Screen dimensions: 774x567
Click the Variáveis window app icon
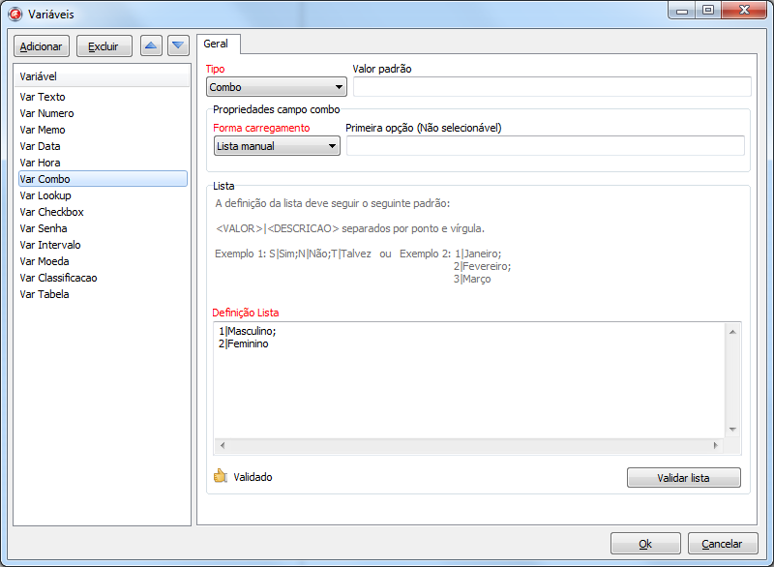pos(15,14)
